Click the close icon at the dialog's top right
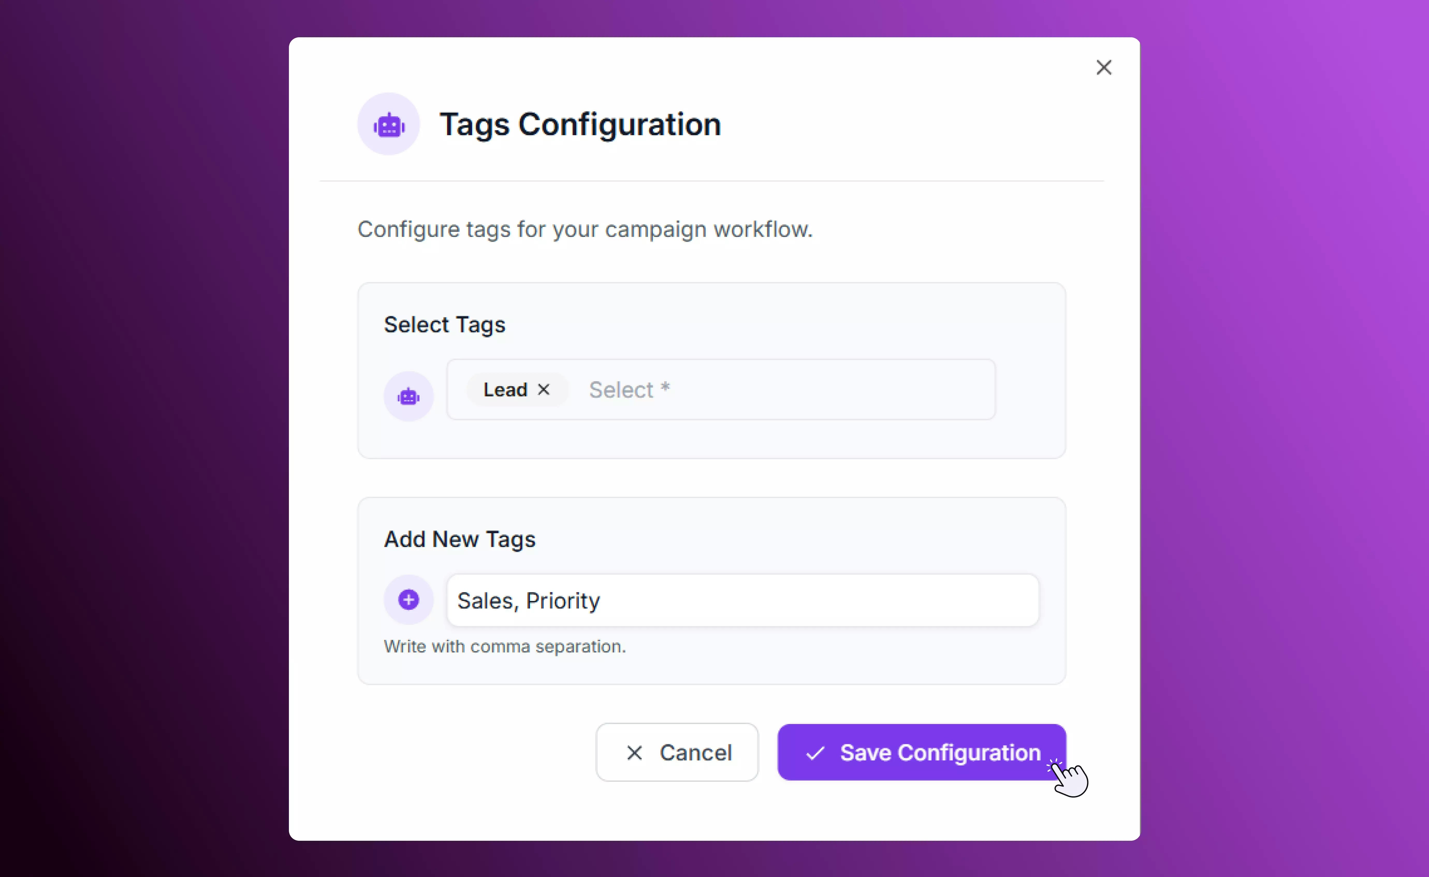1429x877 pixels. click(x=1104, y=67)
